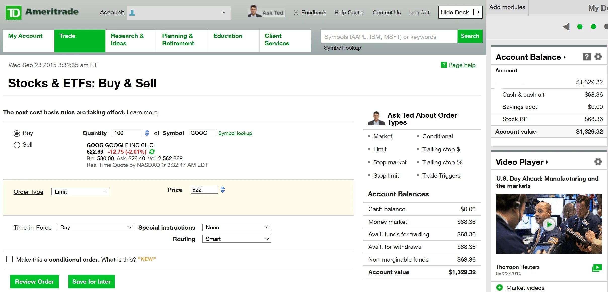Open Account Balance module help icon

click(587, 57)
